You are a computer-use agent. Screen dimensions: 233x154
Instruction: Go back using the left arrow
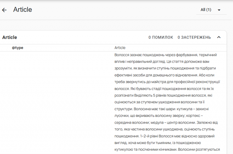point(4,10)
